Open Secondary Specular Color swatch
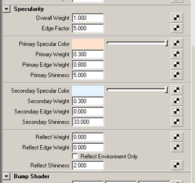195x183 pixels. pos(88,91)
